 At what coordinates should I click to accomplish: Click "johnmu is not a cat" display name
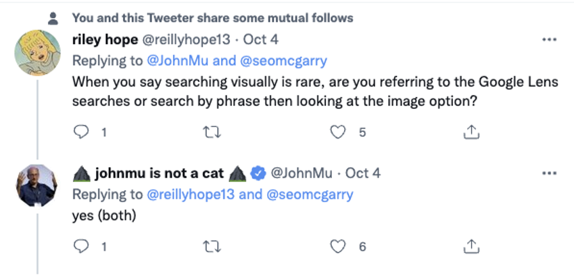pyautogui.click(x=161, y=173)
